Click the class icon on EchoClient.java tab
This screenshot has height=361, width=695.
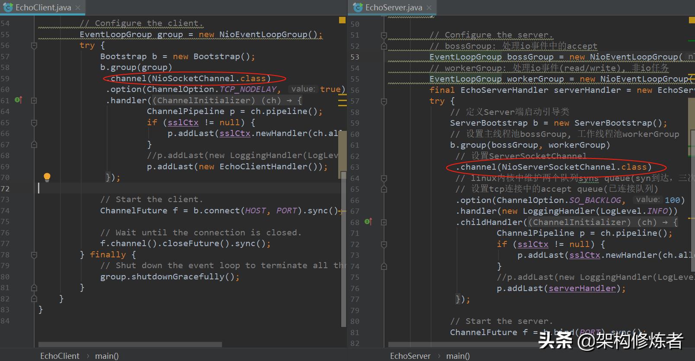[8, 7]
